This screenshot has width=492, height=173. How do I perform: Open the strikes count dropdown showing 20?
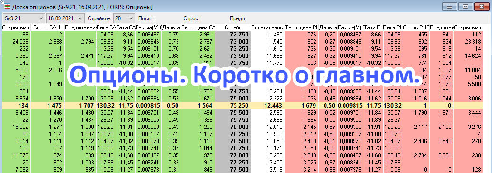click(124, 18)
